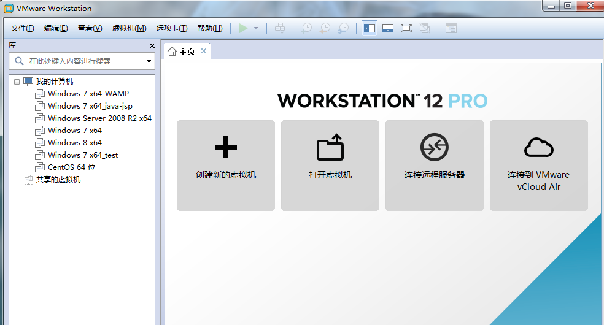Viewport: 604px width, 325px height.
Task: Click 创建新的虚拟机 tile
Action: tap(226, 166)
